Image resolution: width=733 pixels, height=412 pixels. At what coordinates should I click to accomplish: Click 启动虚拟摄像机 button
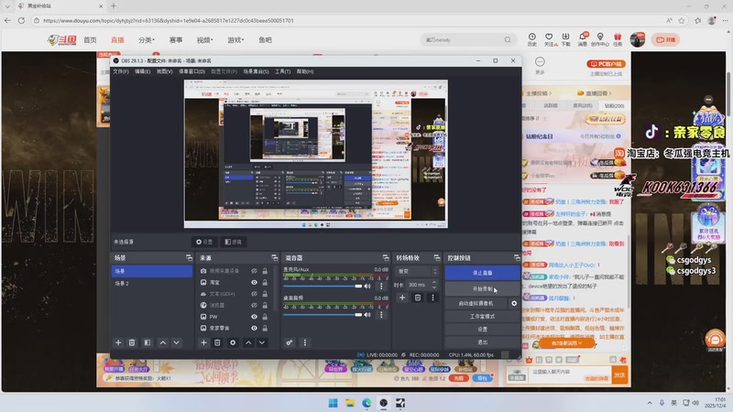click(x=476, y=303)
